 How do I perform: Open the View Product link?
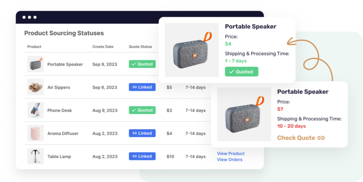click(x=231, y=153)
